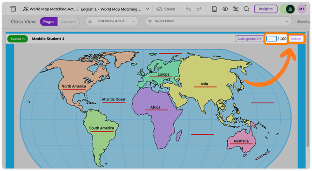Click the World Map Matching Act breadcrumb
This screenshot has height=171, width=312.
pos(53,9)
